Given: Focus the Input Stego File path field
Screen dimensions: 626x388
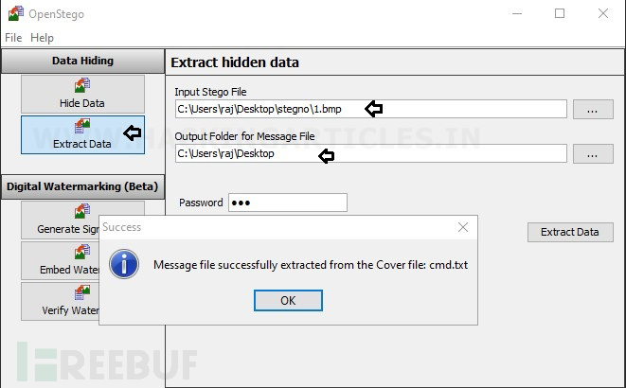Looking at the screenshot, I should coord(371,109).
